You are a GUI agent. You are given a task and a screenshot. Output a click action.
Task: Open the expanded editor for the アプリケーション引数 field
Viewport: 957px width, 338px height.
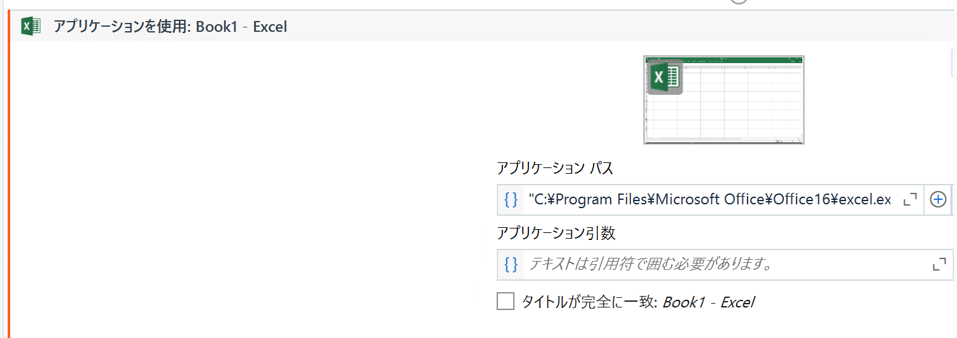[939, 264]
